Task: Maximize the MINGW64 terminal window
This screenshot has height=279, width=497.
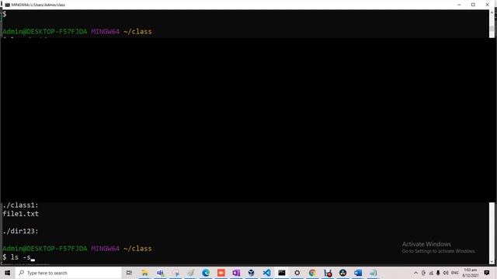Action: point(473,5)
